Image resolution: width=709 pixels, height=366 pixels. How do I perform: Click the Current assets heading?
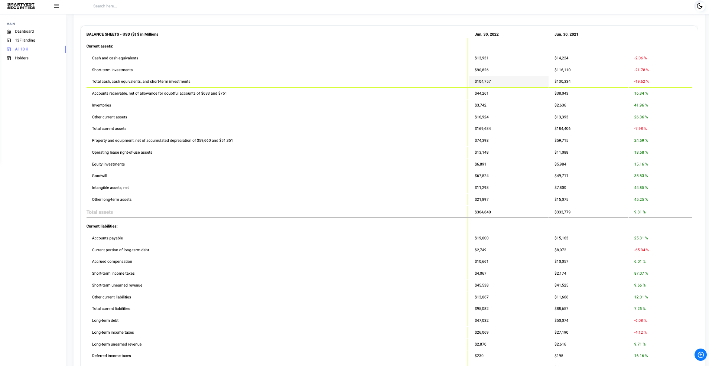tap(100, 46)
